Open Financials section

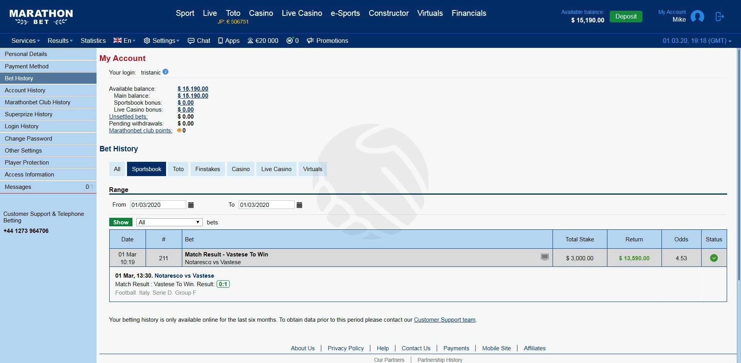(x=469, y=13)
